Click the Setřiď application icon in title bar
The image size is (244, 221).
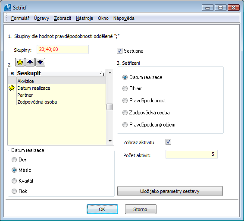8,7
